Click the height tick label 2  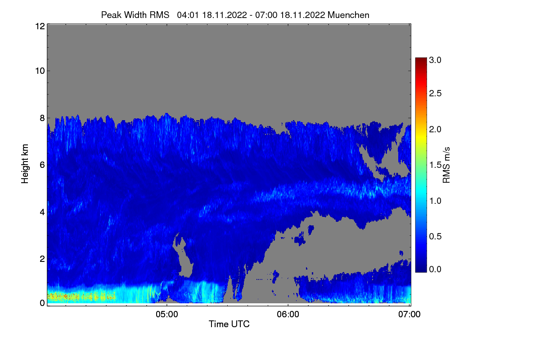tap(42, 259)
